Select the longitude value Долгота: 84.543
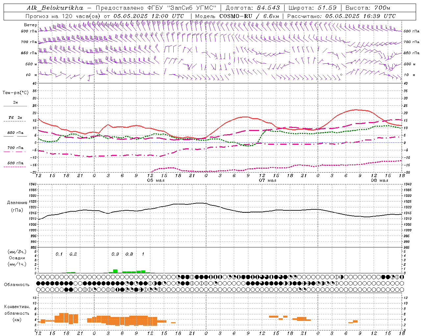Screen dimensions: 421x336 (253, 8)
